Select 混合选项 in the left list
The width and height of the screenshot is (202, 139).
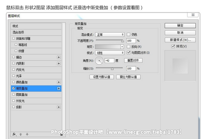click(36, 32)
